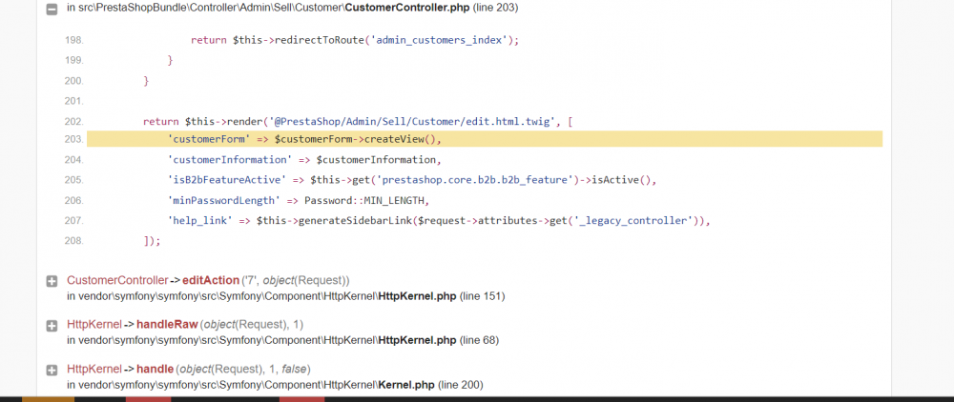Click the HttpKernel class name in handle row
Screen dimensions: 954x402
point(94,370)
